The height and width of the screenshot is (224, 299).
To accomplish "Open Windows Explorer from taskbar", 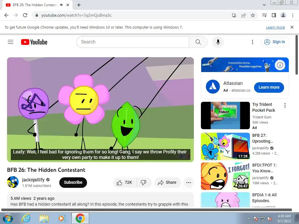I will click(44, 218).
